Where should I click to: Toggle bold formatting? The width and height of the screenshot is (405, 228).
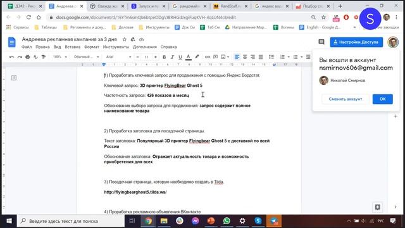[x=164, y=57]
